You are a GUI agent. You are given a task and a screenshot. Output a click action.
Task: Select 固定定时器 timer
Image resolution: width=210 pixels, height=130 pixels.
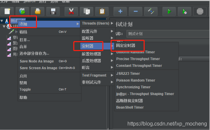pyautogui.click(x=147, y=45)
